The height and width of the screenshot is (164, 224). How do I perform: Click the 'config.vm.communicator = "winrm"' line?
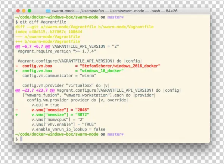click(x=59, y=76)
